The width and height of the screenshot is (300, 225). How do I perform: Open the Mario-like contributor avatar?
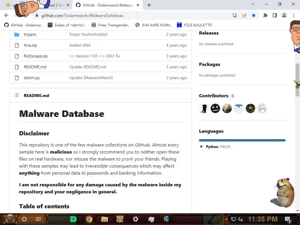pyautogui.click(x=250, y=108)
